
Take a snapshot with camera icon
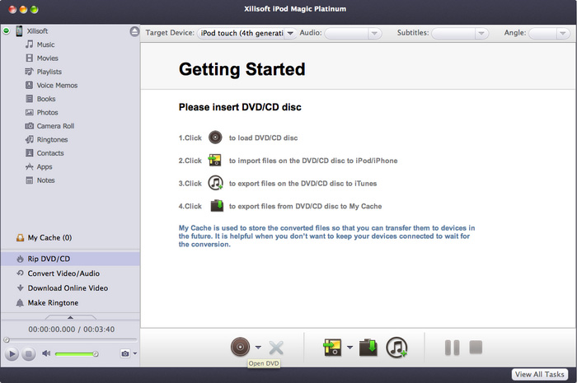coord(125,353)
